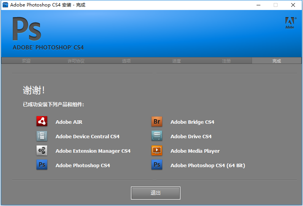Viewport: 303px width, 206px height.
Task: Click the 谢谢! heading text
Action: tap(34, 90)
